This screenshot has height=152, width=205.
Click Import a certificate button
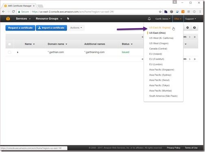coord(51,28)
